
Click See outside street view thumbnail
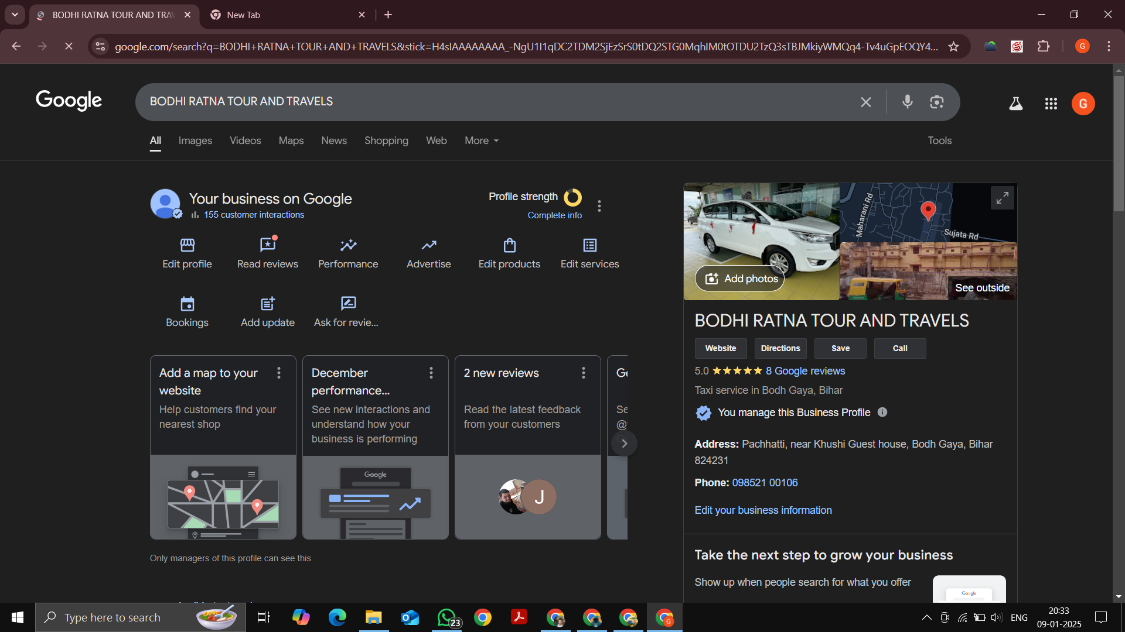coord(928,272)
